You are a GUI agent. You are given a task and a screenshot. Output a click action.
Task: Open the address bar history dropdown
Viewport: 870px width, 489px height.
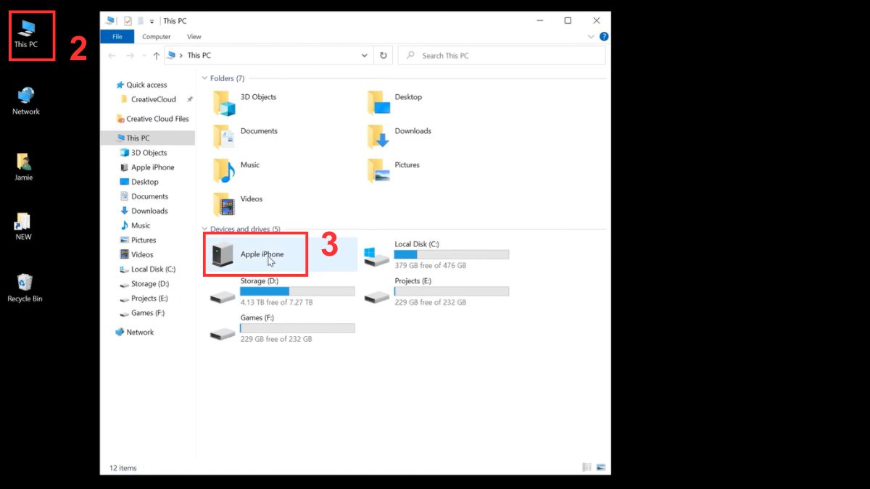pyautogui.click(x=365, y=56)
